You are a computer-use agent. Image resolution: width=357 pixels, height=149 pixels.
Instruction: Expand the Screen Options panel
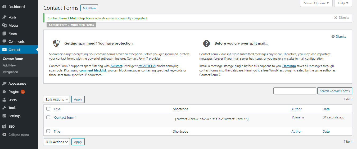pyautogui.click(x=316, y=3)
